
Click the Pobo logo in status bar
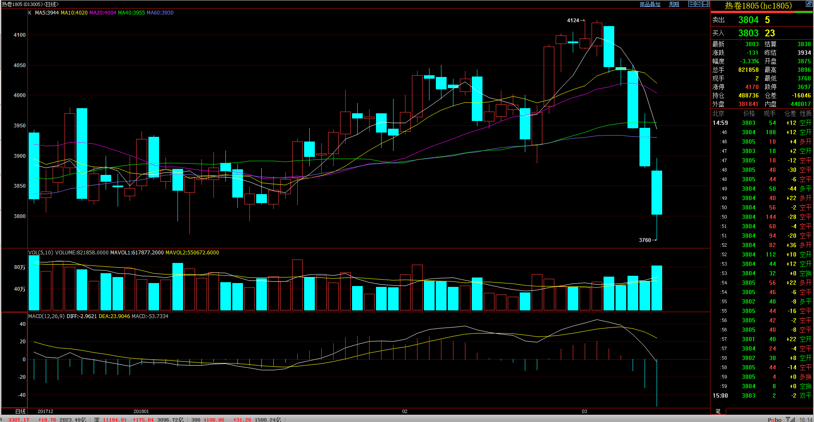[774, 419]
